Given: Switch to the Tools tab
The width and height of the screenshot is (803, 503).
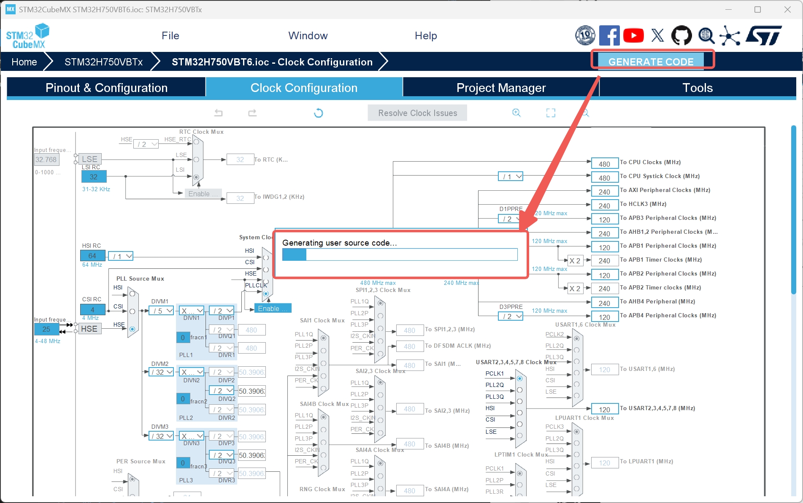Looking at the screenshot, I should coord(698,88).
